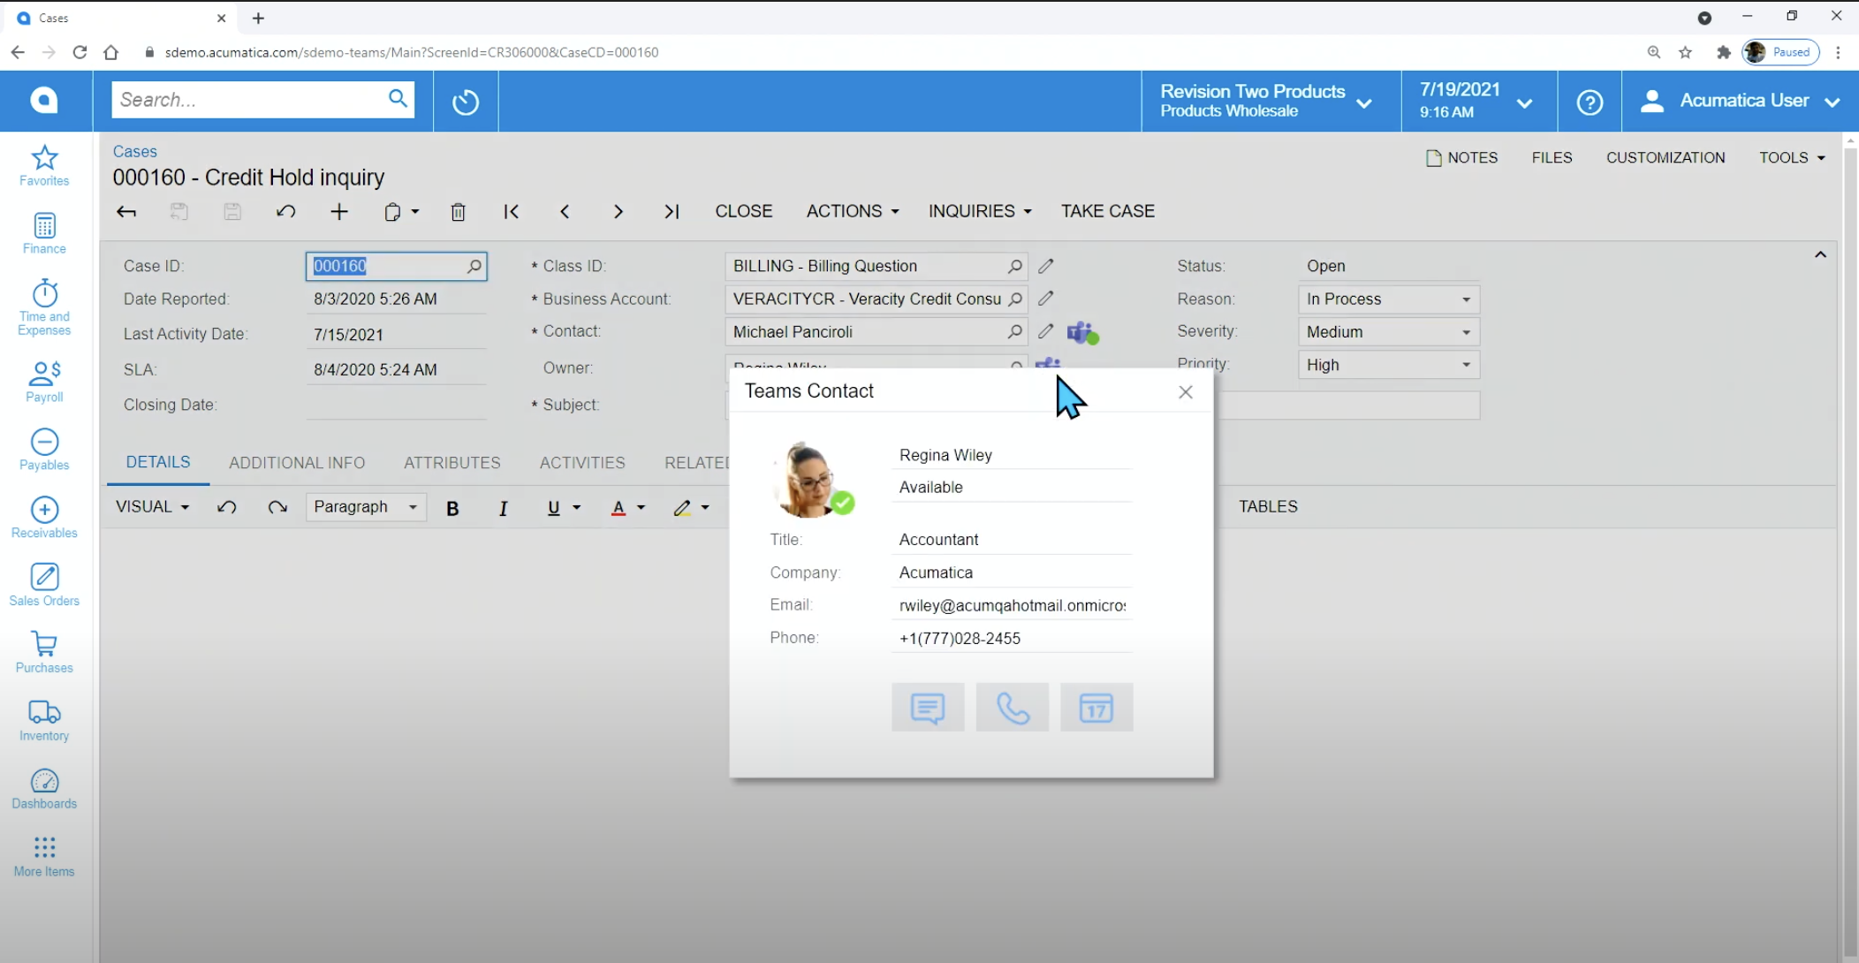1859x963 pixels.
Task: Click the text color icon in toolbar
Action: pyautogui.click(x=618, y=506)
